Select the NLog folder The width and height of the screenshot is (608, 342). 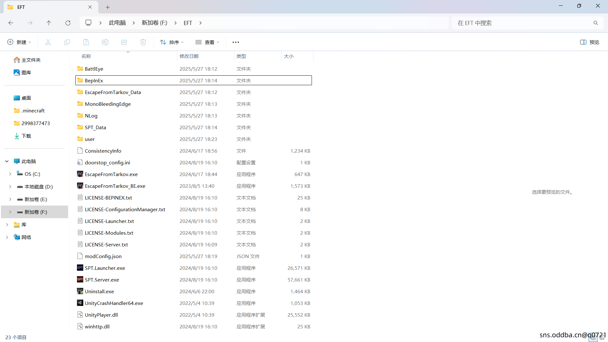(x=193, y=116)
